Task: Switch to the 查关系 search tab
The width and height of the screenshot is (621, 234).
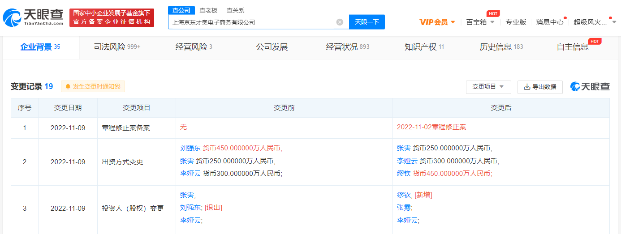Action: coord(235,10)
